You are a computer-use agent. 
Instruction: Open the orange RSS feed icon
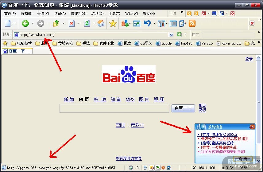tap(192, 23)
